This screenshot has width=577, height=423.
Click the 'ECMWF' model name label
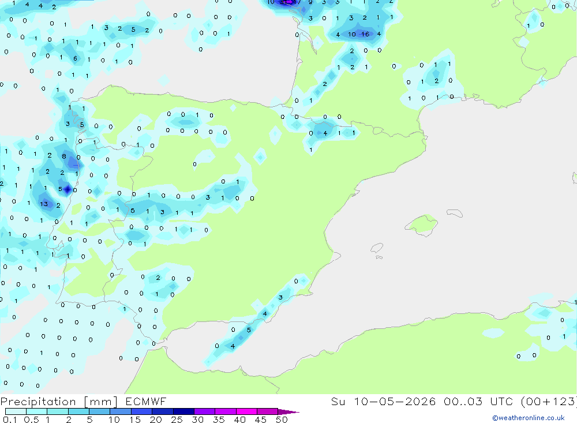tap(146, 401)
